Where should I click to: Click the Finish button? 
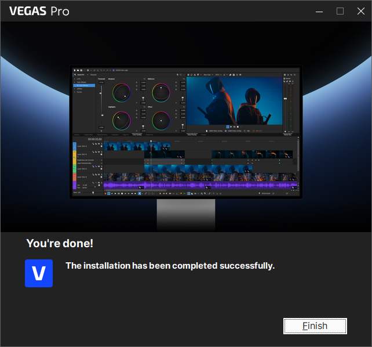[315, 326]
